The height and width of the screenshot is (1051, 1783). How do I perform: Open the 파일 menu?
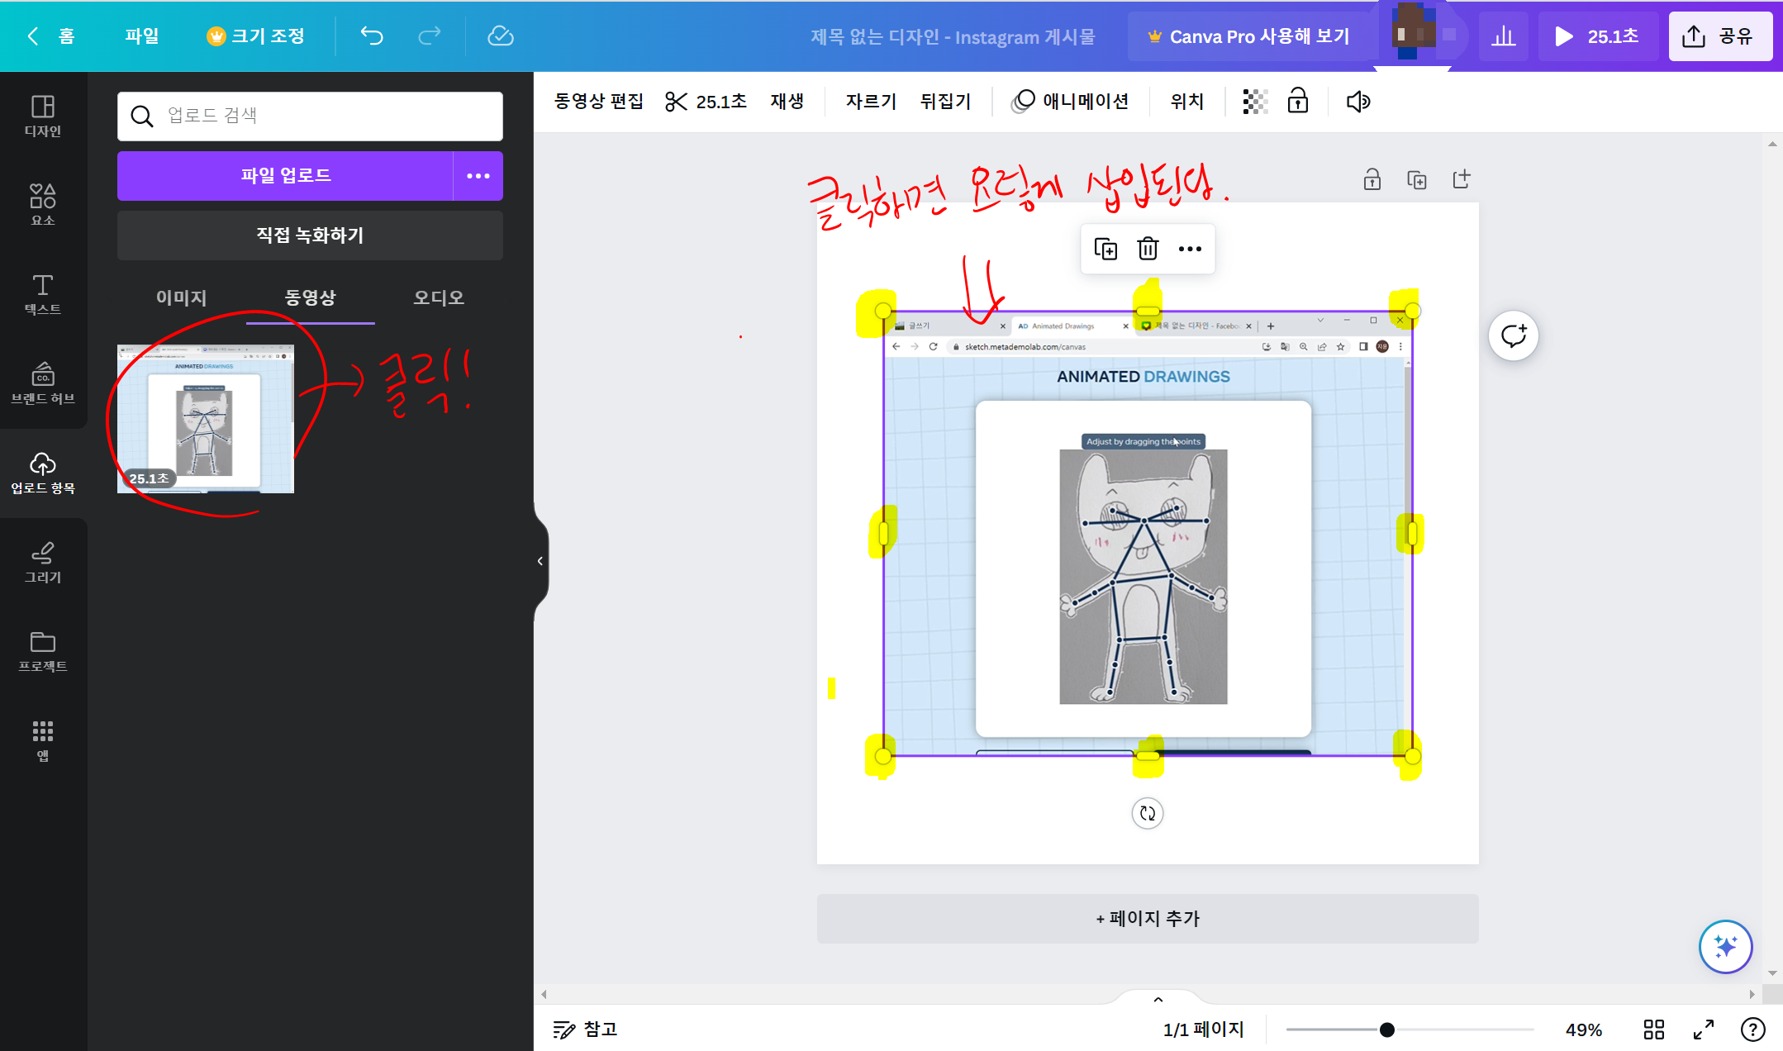[x=141, y=36]
